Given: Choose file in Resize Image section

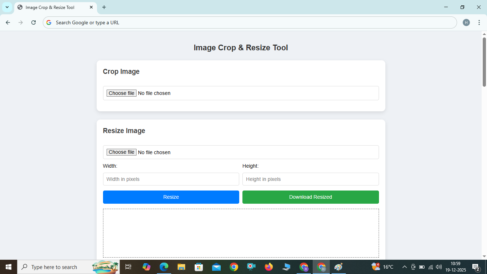Looking at the screenshot, I should tap(122, 152).
